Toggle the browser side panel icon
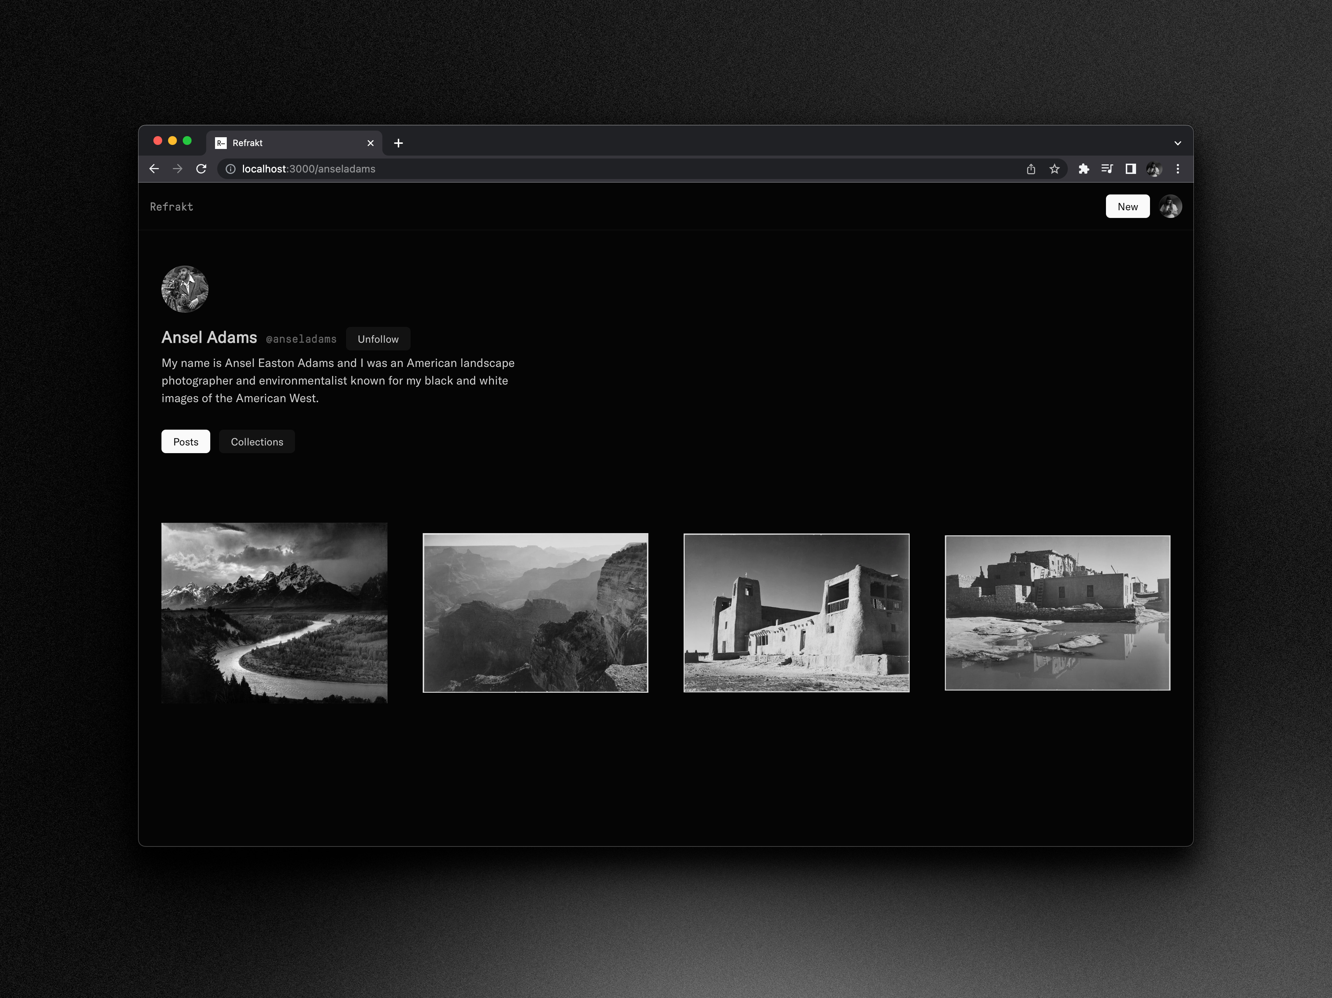Screen dimensions: 1332x998 [1131, 169]
